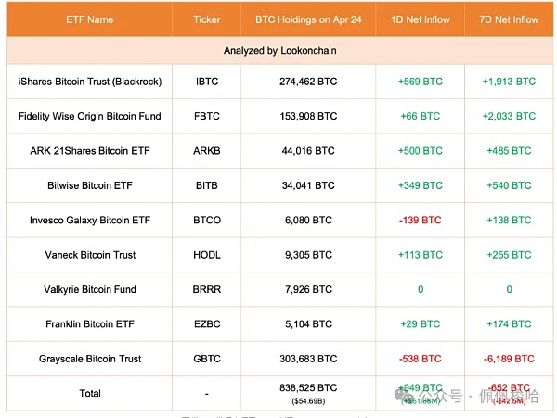Image resolution: width=557 pixels, height=418 pixels.
Task: Select the red -139 BTC inflow value
Action: (x=419, y=220)
